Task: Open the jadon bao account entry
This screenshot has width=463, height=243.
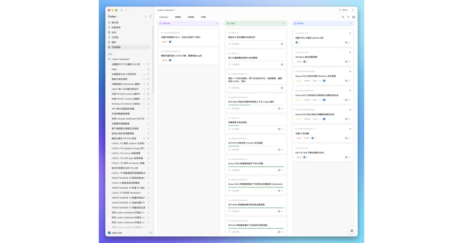Action: pos(115,233)
